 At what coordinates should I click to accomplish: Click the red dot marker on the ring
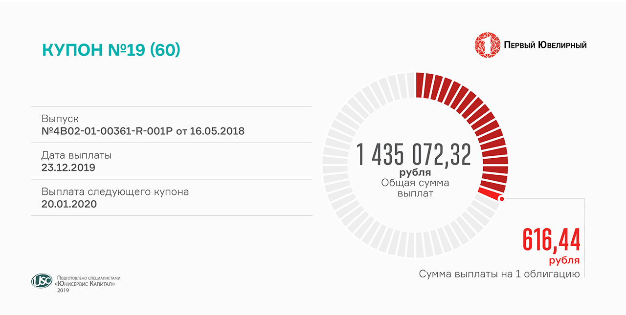[x=501, y=199]
